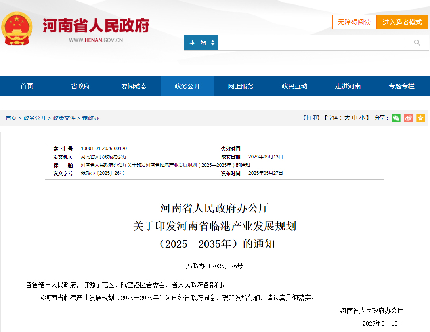Choose the 中 font size option
The image size is (430, 332).
click(355, 118)
